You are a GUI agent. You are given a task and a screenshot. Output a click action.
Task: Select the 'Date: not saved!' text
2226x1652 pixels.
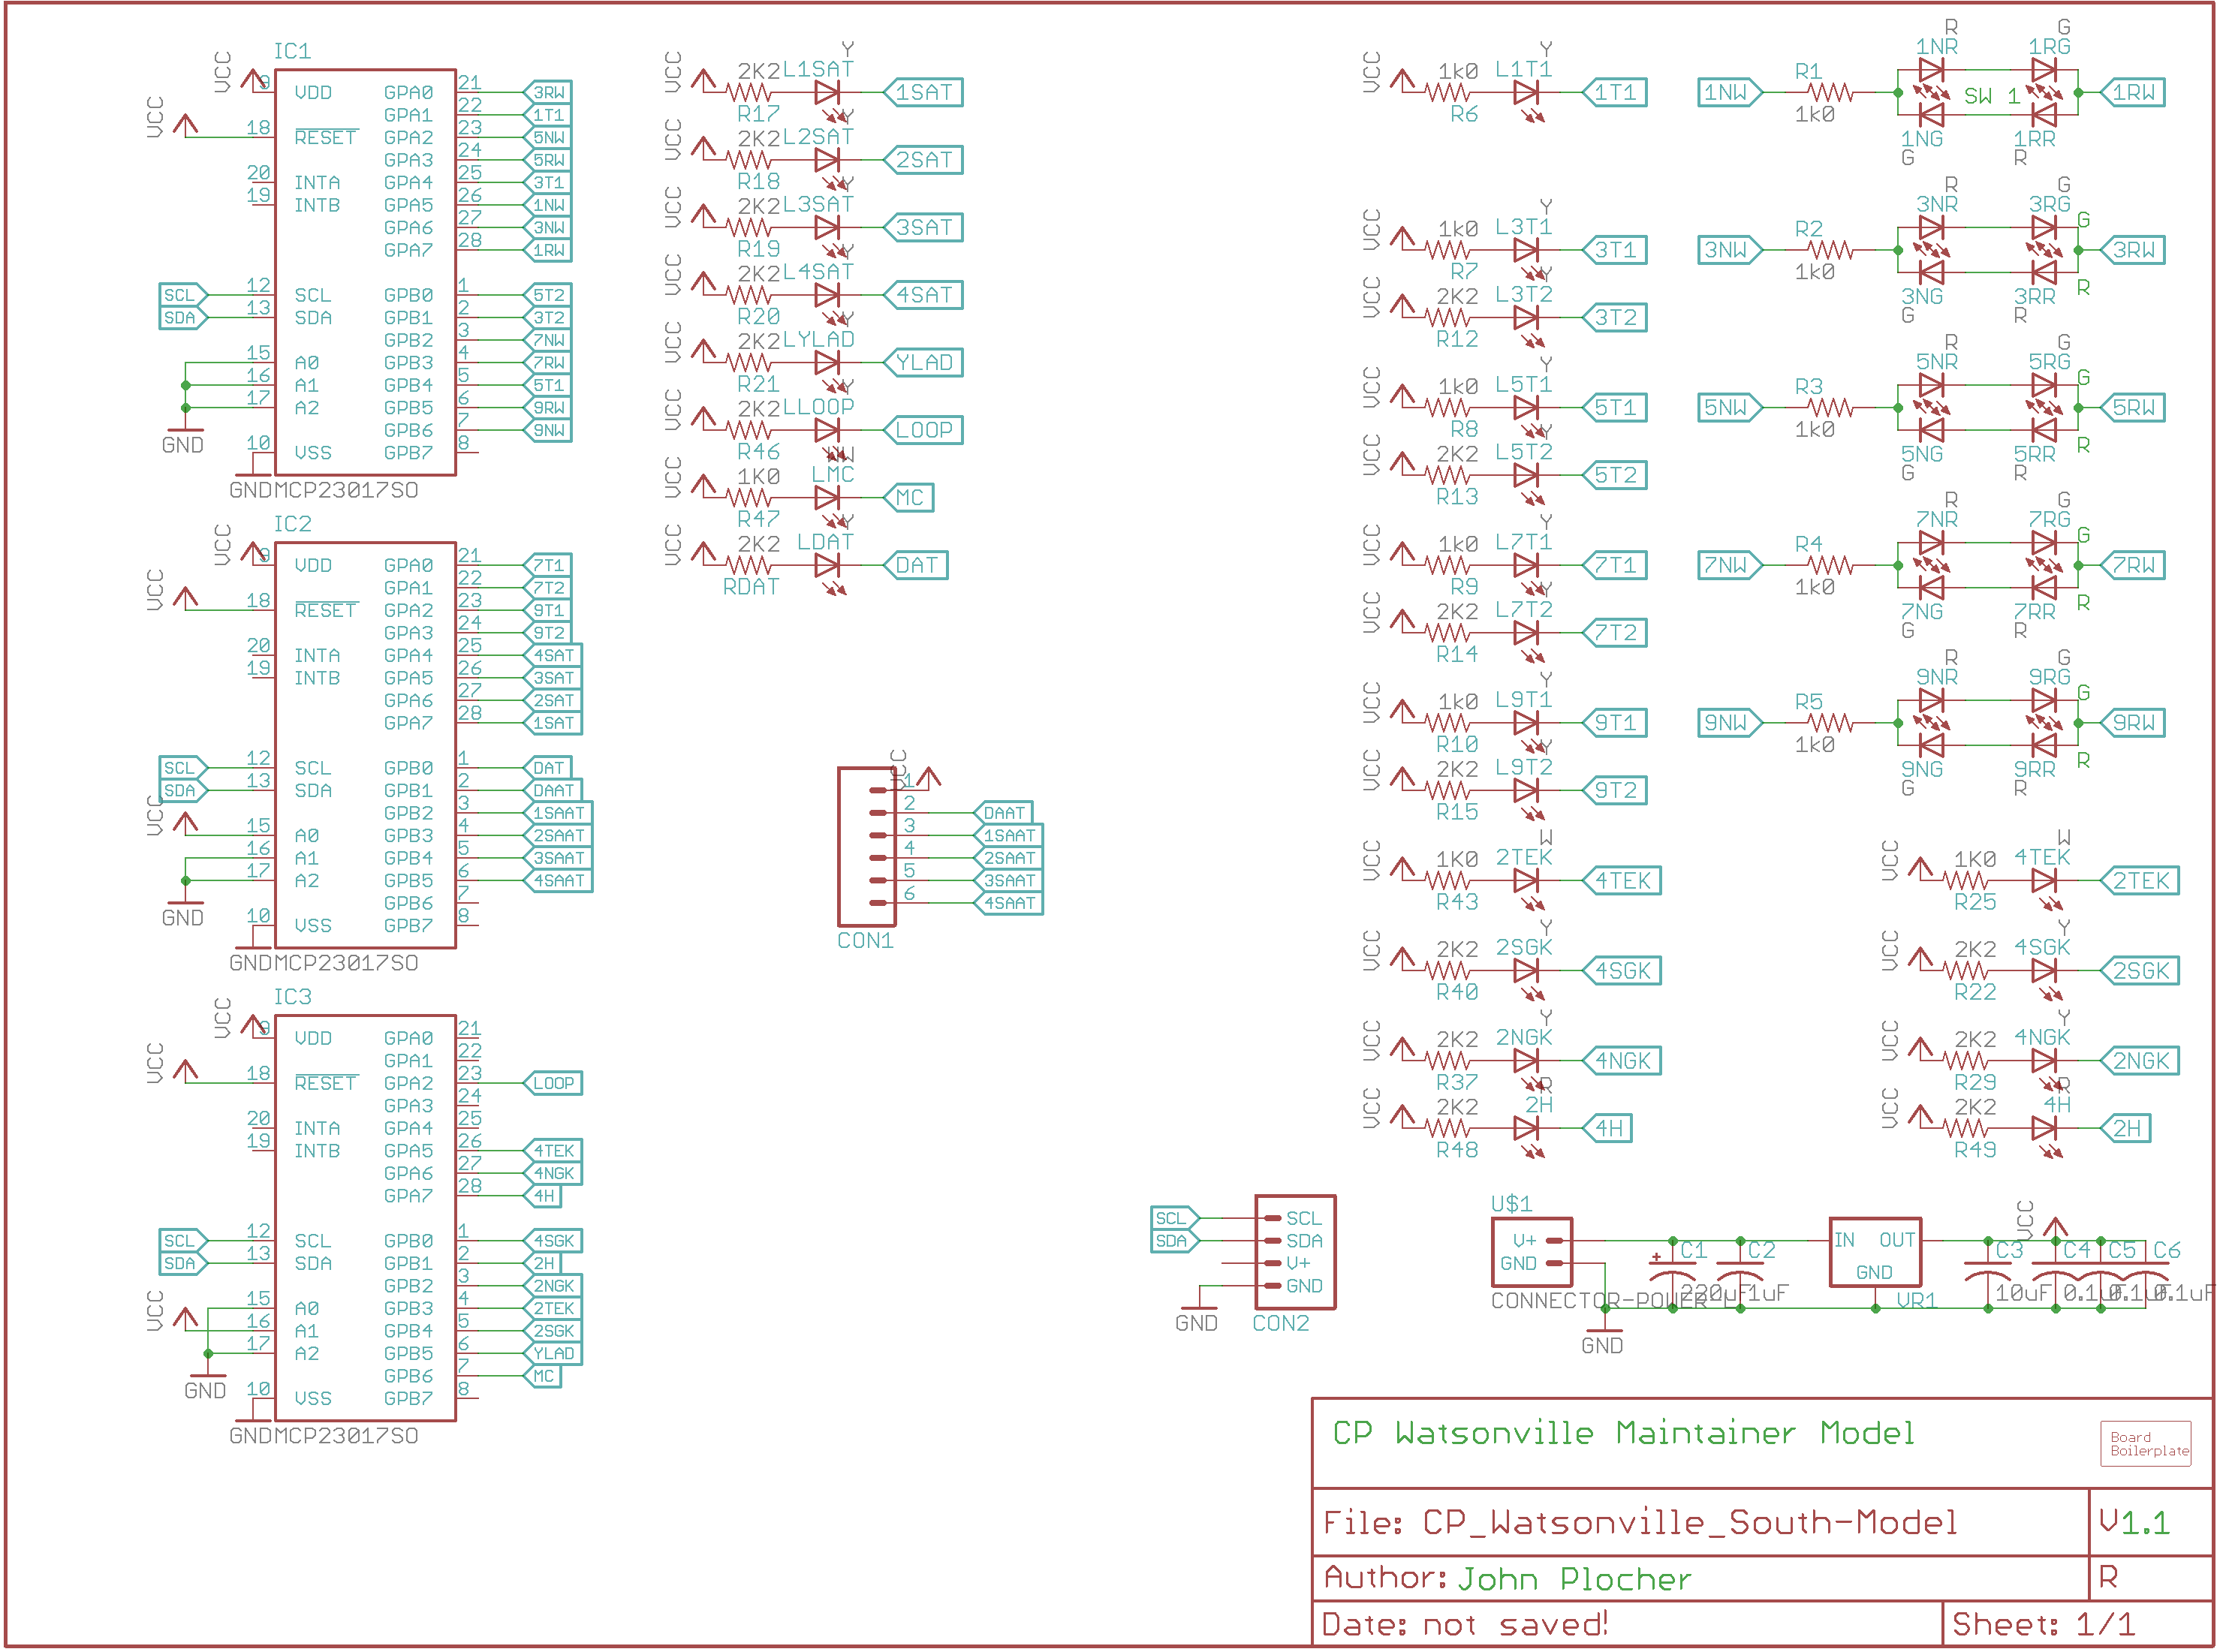(1465, 1624)
